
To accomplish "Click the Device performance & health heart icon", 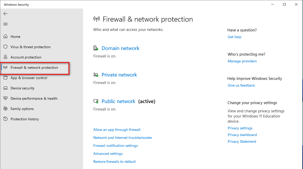I will tap(5, 98).
